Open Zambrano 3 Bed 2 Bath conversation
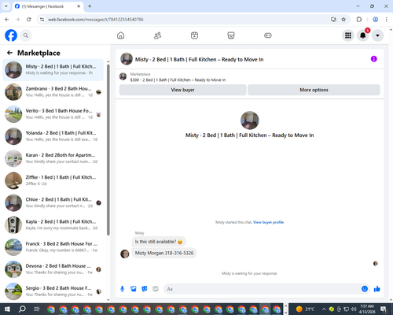The width and height of the screenshot is (393, 315). click(x=53, y=92)
